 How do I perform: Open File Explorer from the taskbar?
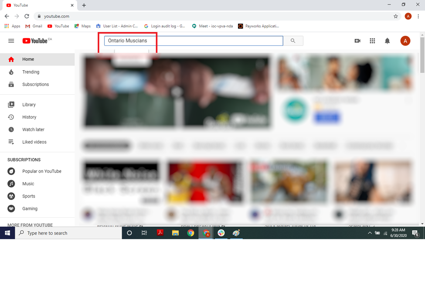[175, 233]
